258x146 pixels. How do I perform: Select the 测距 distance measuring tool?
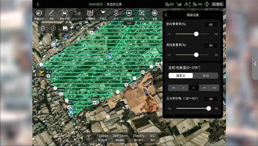[51, 14]
